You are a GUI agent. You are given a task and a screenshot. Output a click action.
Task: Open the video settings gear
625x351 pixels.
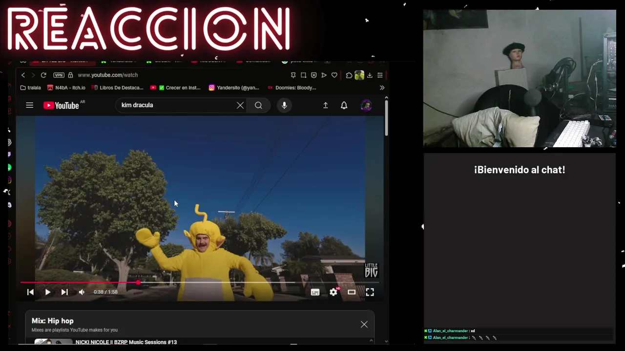click(x=333, y=292)
